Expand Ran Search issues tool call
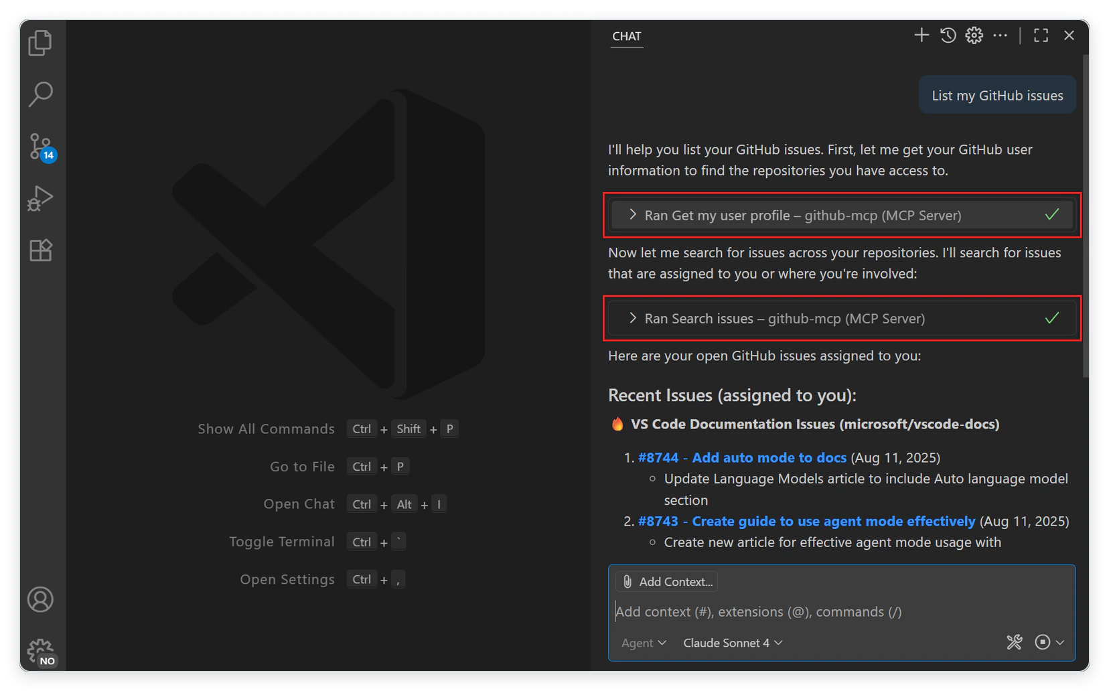This screenshot has width=1109, height=691. (x=842, y=318)
